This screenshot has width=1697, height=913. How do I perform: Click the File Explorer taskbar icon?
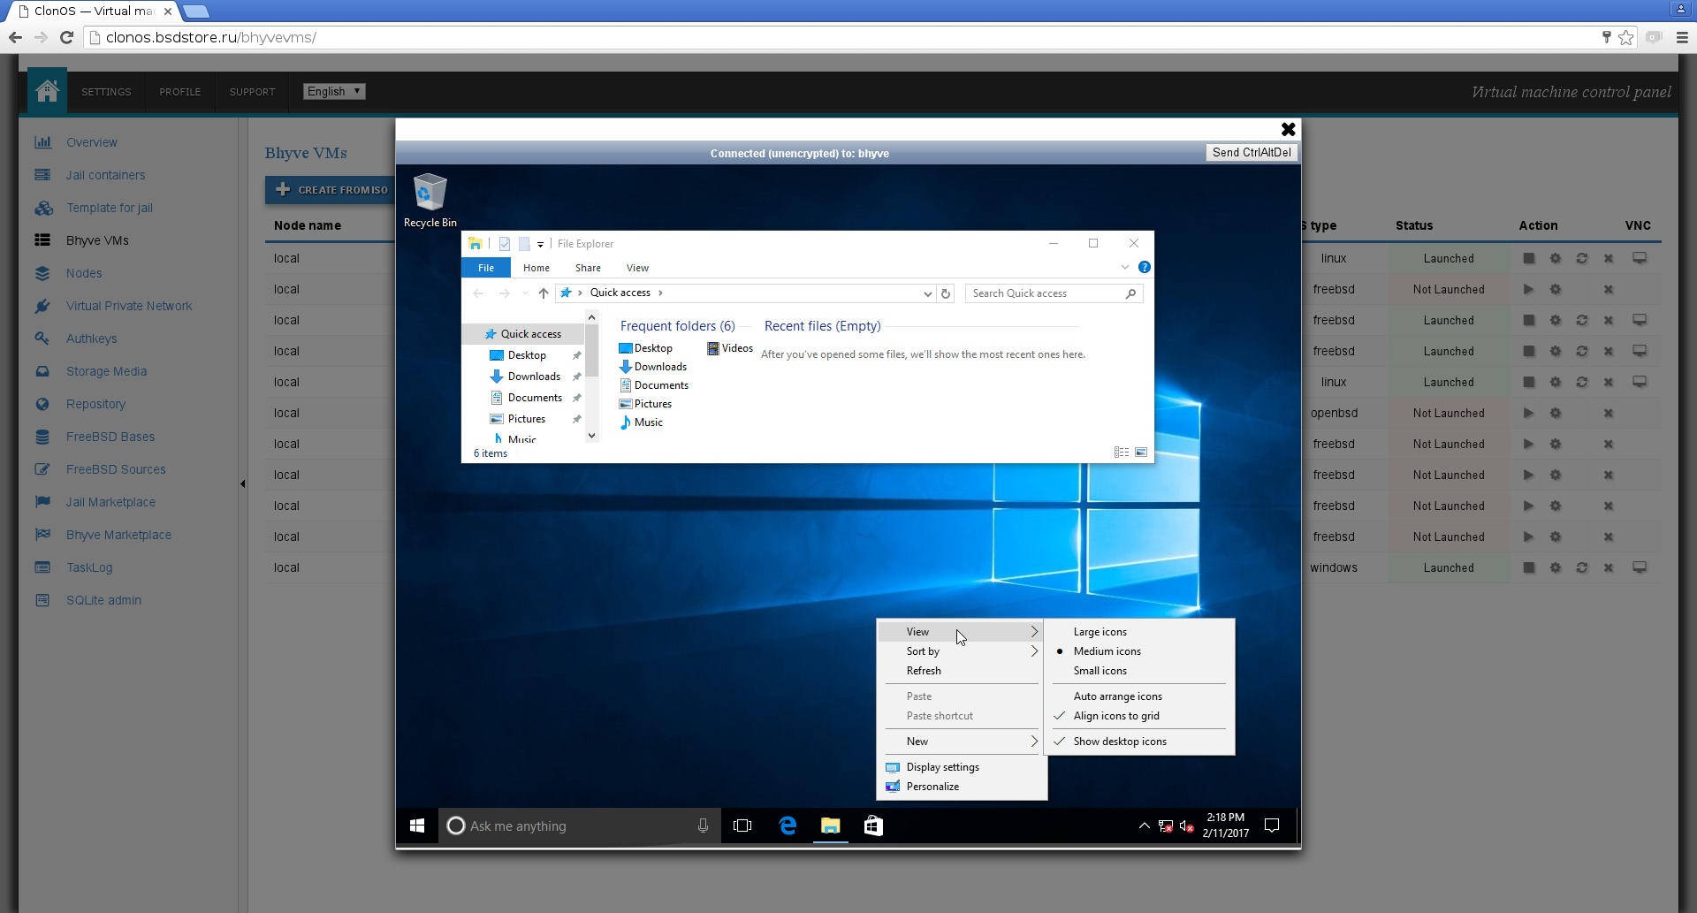831,826
